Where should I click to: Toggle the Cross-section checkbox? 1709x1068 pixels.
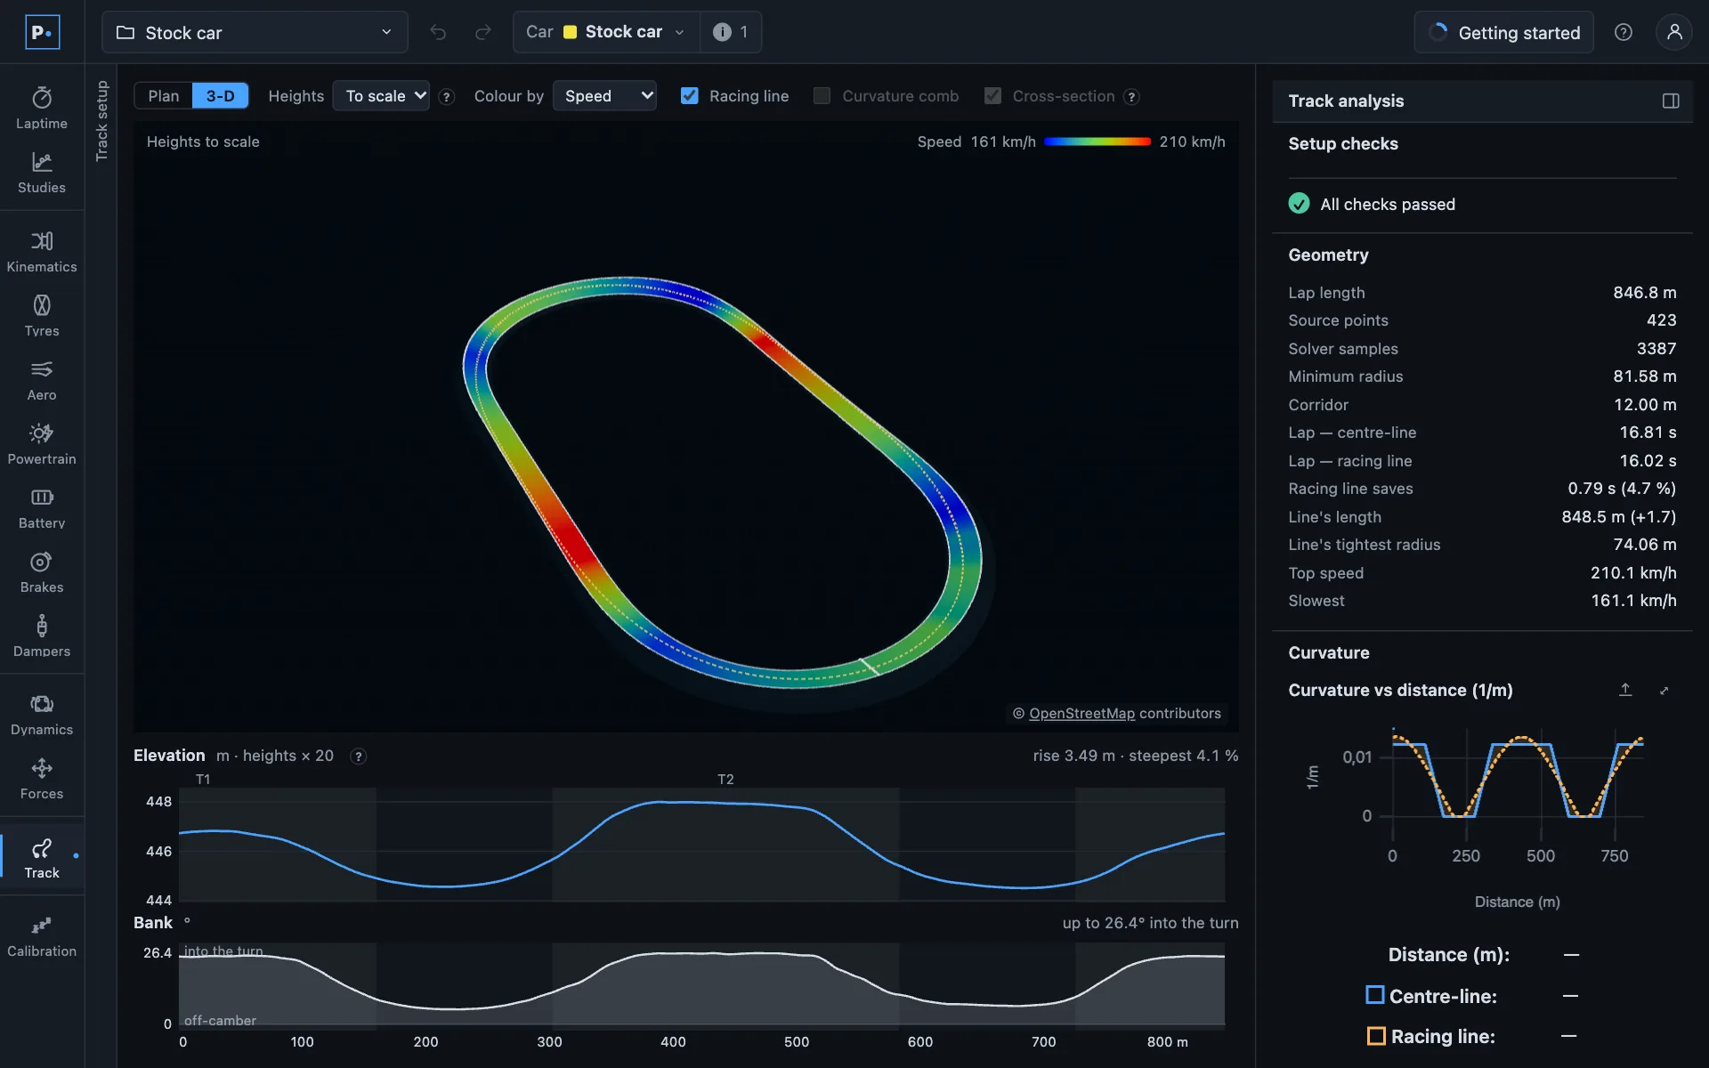tap(992, 95)
